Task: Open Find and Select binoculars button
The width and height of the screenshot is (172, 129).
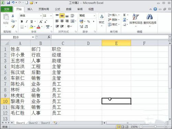Action: [150, 20]
